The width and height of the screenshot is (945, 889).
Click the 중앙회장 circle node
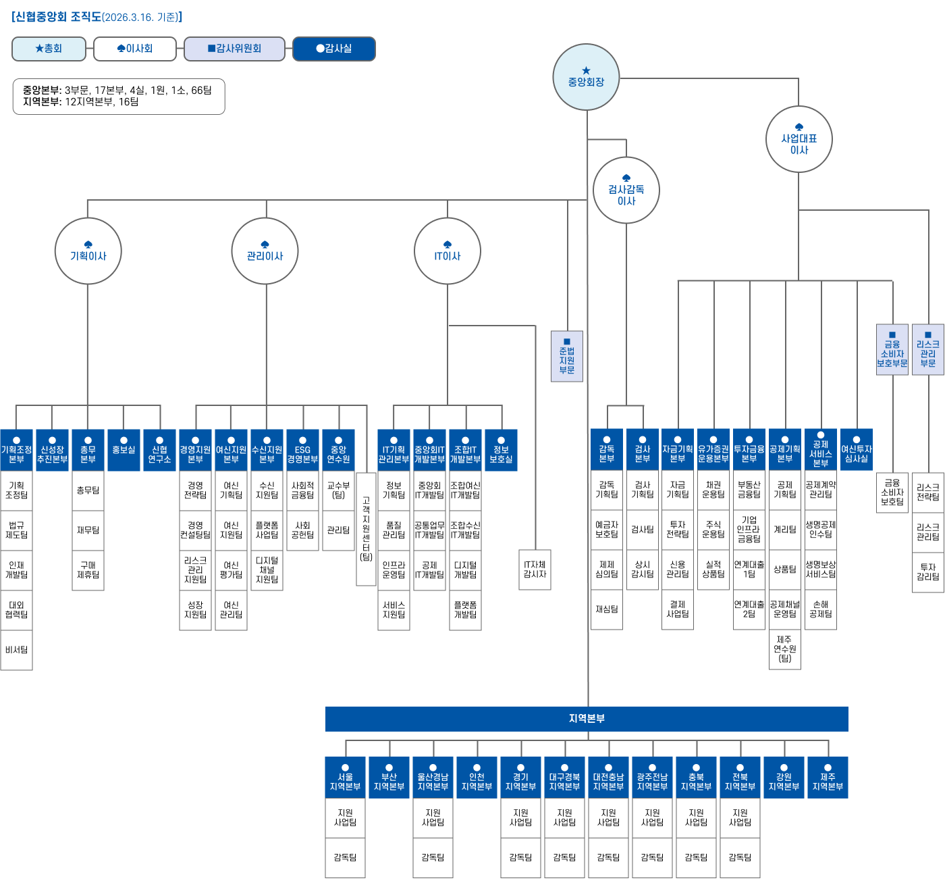pos(586,77)
